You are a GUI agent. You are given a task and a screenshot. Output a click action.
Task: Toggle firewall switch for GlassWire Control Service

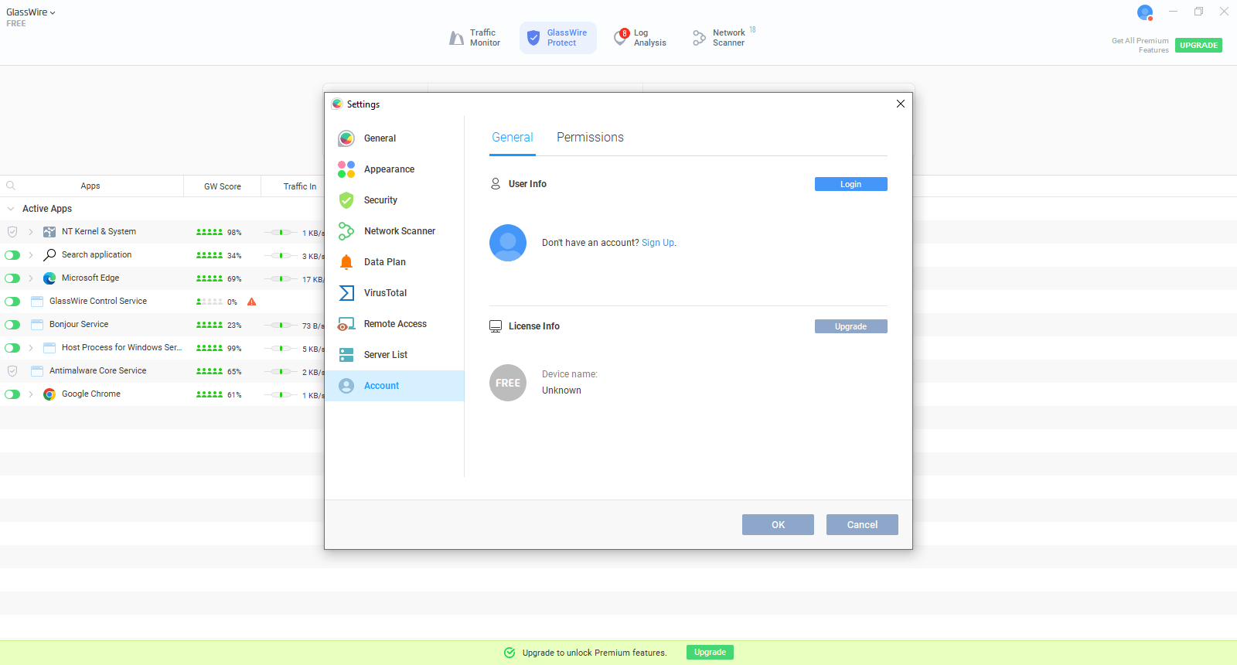pos(12,302)
